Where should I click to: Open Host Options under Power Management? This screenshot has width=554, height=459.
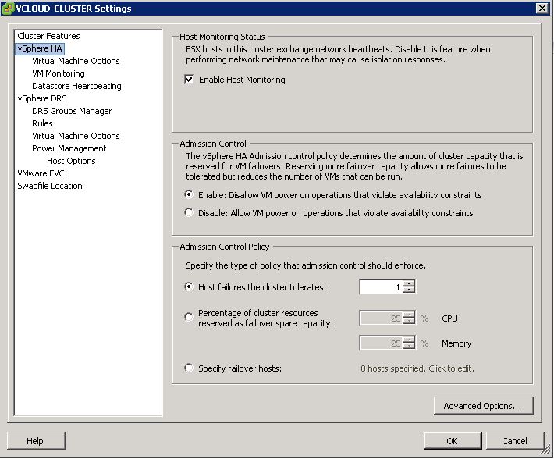pyautogui.click(x=71, y=161)
